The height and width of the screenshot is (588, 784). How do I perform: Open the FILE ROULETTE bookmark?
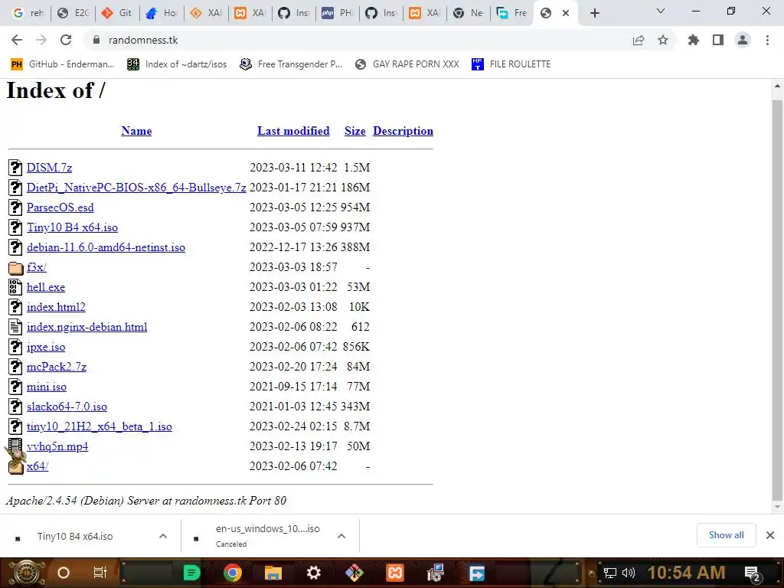tap(511, 64)
